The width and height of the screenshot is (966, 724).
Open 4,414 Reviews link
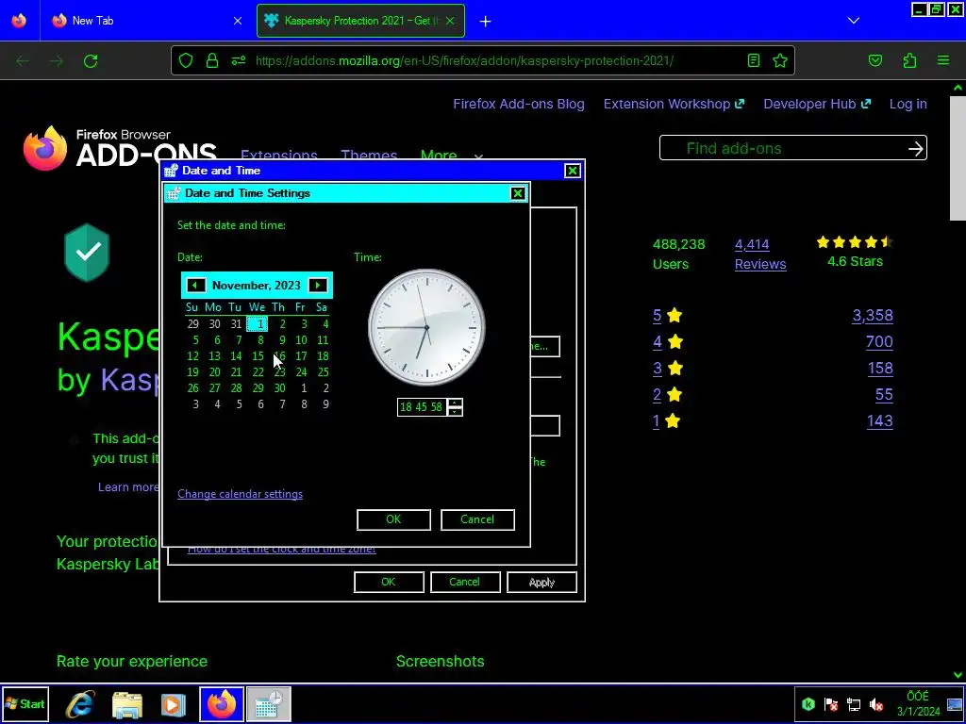[x=760, y=255]
